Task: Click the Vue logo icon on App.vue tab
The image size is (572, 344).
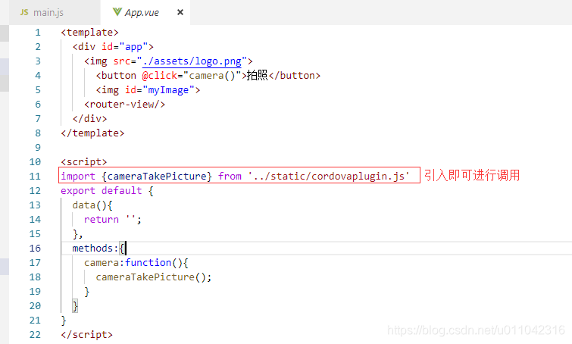Action: 117,12
